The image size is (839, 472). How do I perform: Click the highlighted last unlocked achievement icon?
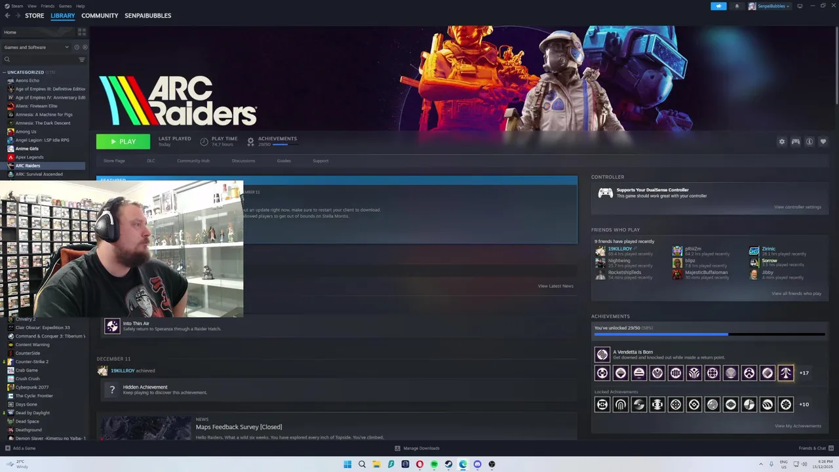click(785, 373)
